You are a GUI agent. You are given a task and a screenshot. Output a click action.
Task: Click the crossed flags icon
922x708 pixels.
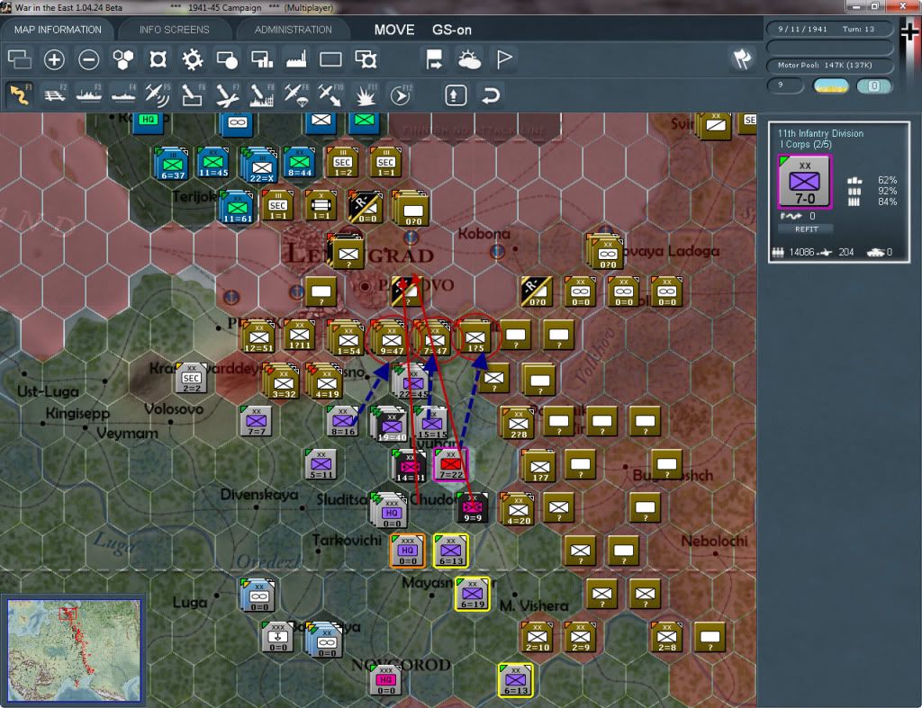pos(742,58)
